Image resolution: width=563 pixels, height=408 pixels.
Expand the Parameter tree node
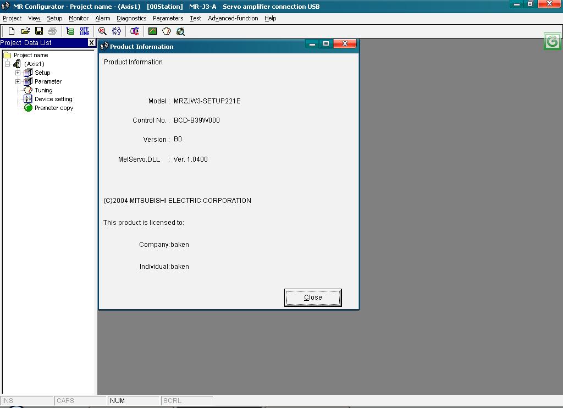pos(18,81)
